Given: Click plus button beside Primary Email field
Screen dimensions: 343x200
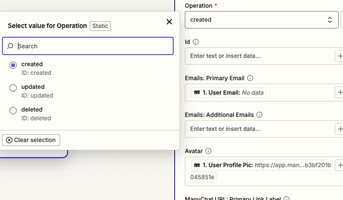Looking at the screenshot, I should click(339, 92).
